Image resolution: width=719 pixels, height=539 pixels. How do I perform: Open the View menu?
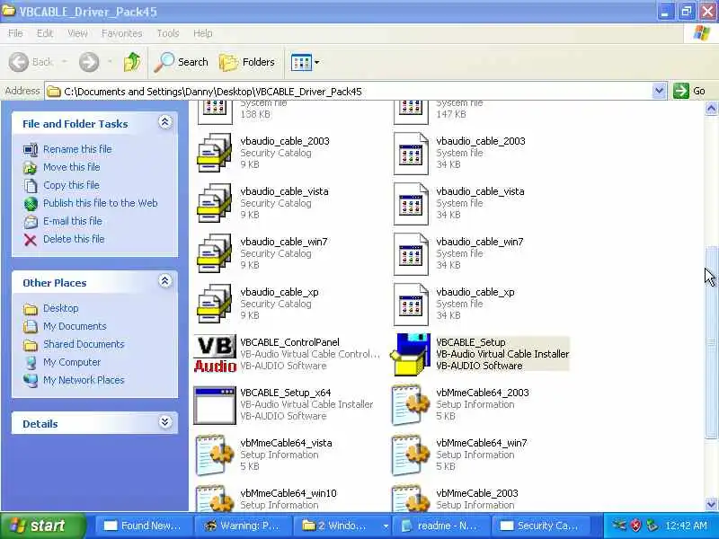[x=77, y=33]
